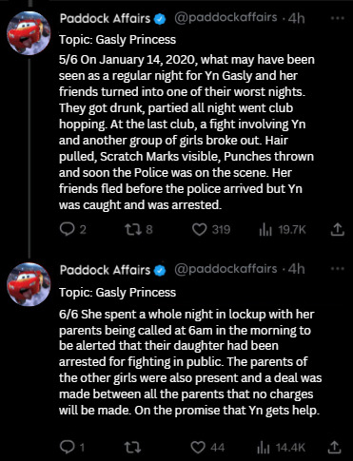Image resolution: width=353 pixels, height=461 pixels.
Task: Click @paddockaffairs handle in second tweet
Action: 226,269
